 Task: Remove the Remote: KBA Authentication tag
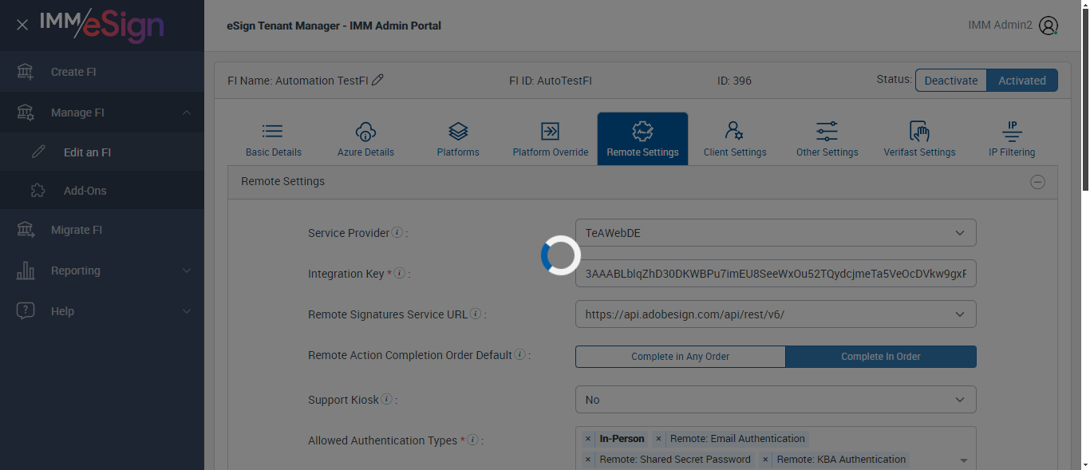tap(765, 460)
